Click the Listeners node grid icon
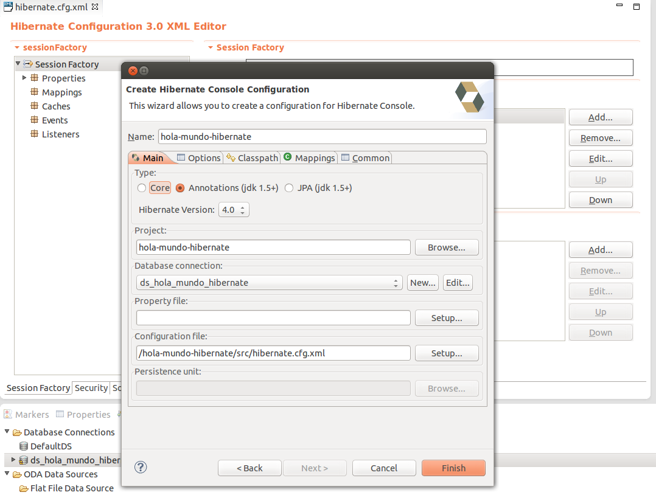Screen dimensions: 656x495 [34, 134]
